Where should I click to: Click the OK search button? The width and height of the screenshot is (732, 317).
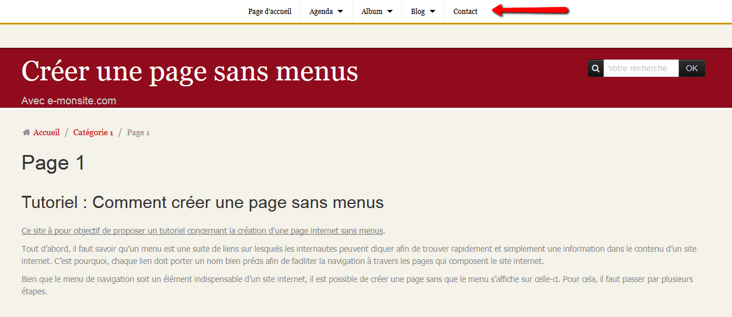(692, 68)
